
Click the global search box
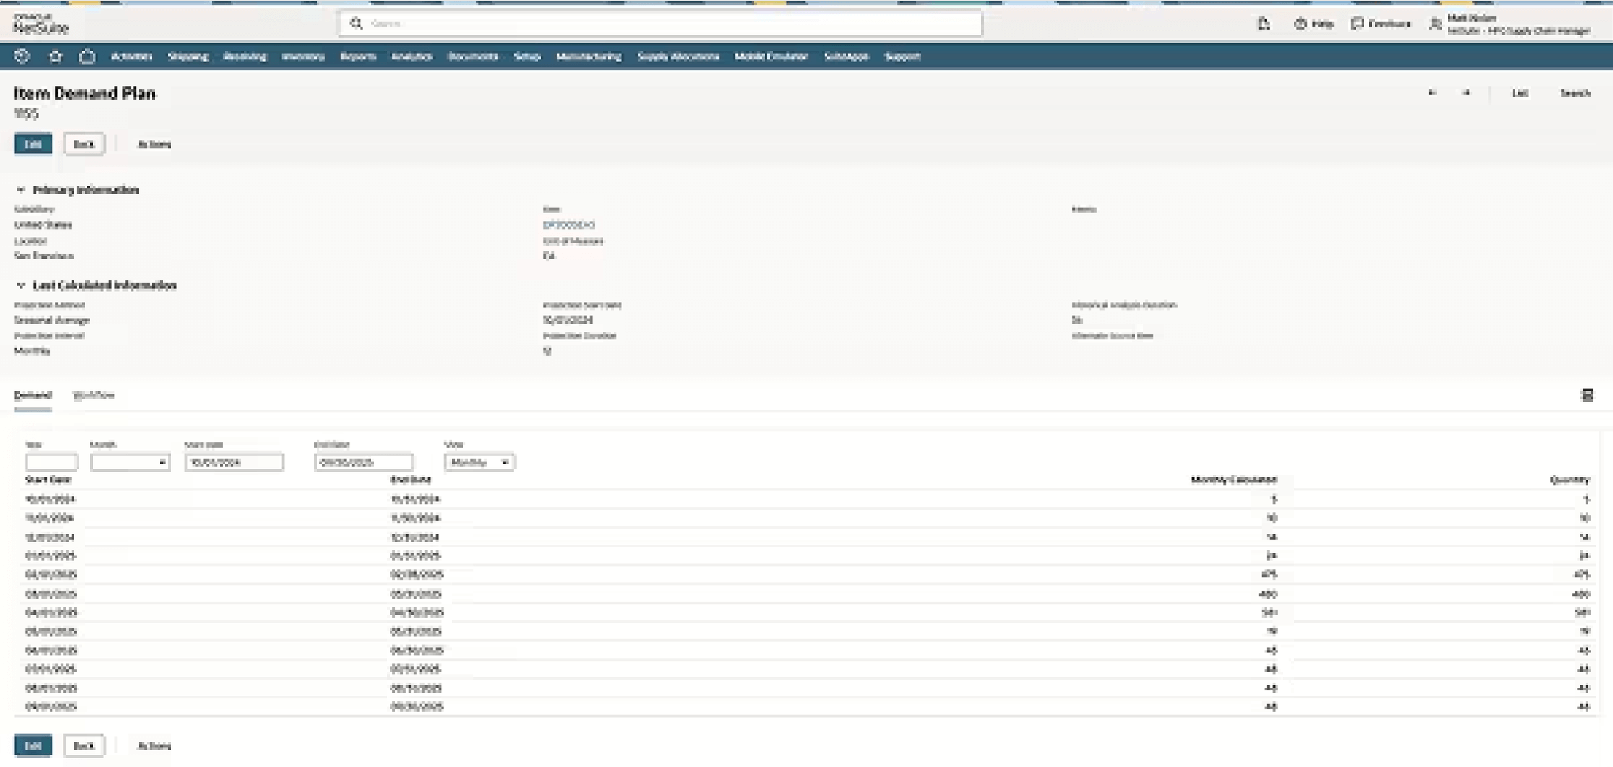[x=661, y=24]
